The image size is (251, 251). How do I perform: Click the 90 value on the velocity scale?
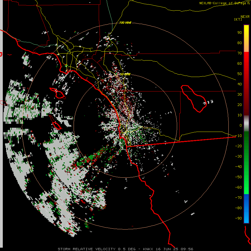click(240, 33)
